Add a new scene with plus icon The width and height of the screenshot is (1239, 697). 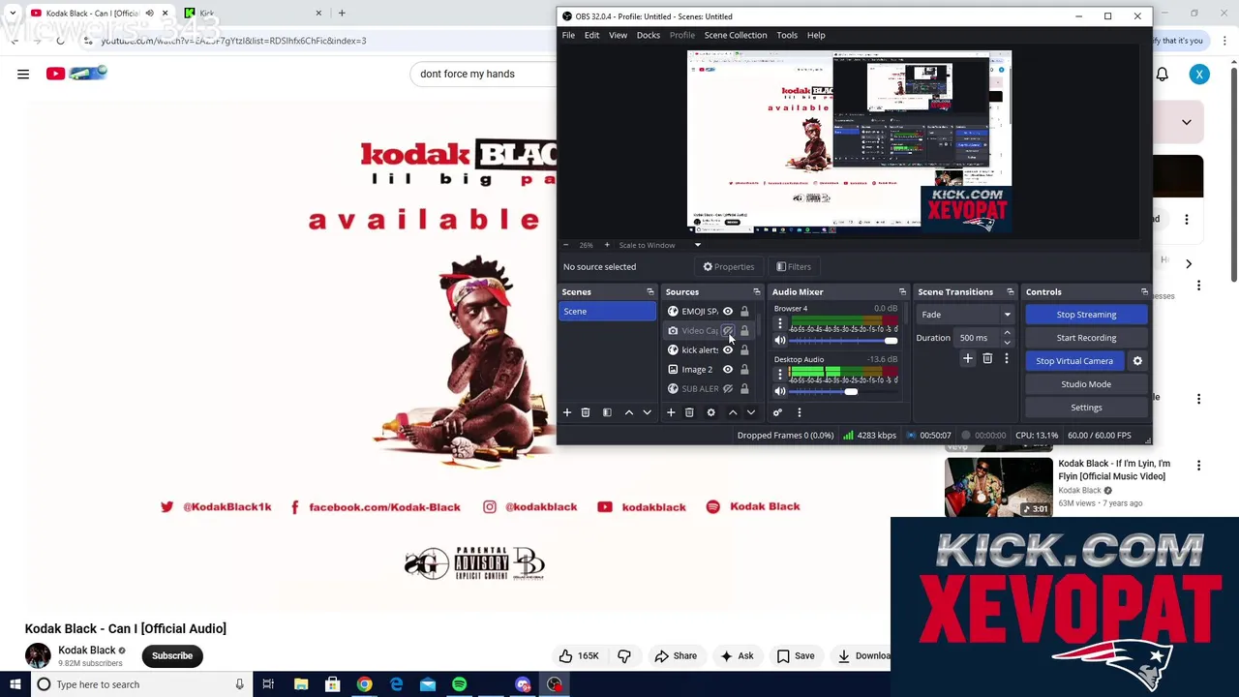point(567,412)
